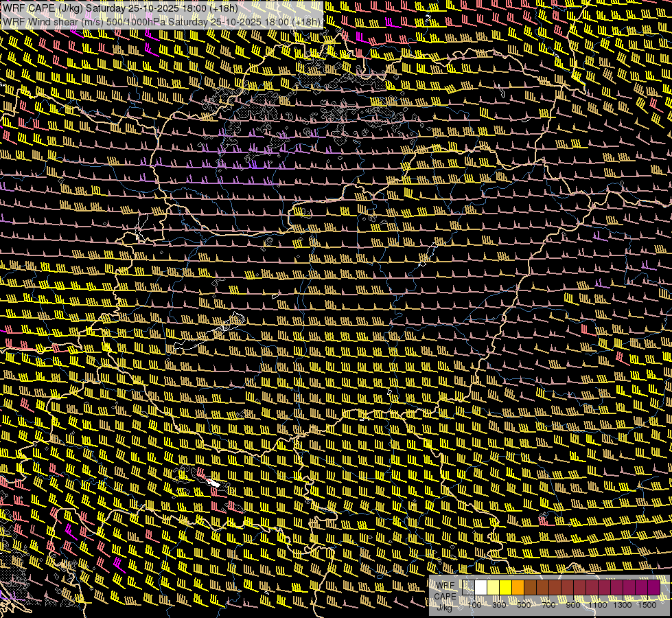Click the transparent first legend swatch
Screen dimensions: 672x618
point(468,587)
